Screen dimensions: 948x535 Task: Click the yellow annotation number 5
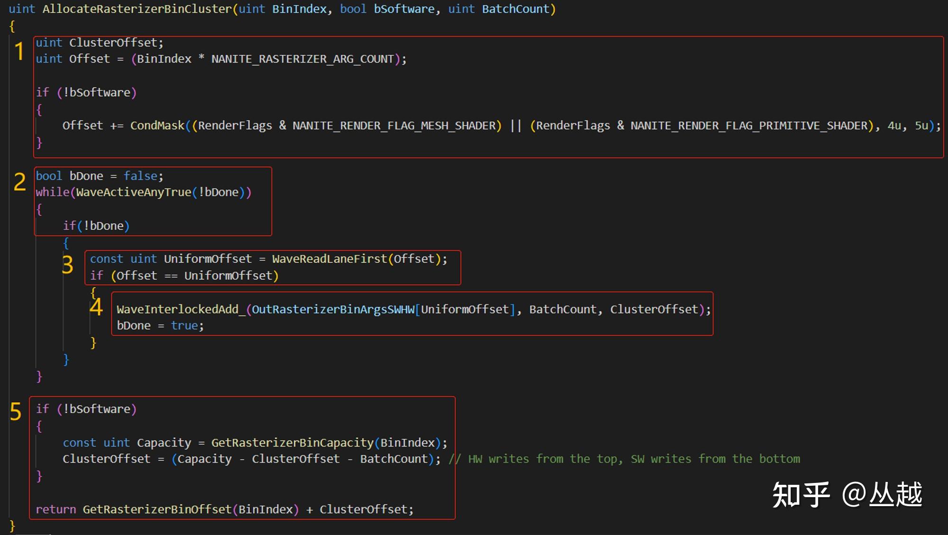(x=16, y=411)
